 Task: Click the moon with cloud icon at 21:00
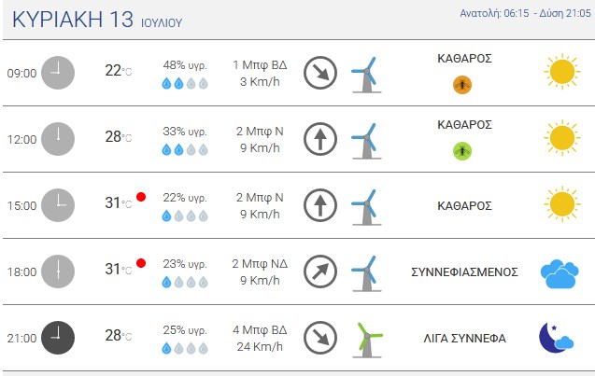pyautogui.click(x=556, y=338)
